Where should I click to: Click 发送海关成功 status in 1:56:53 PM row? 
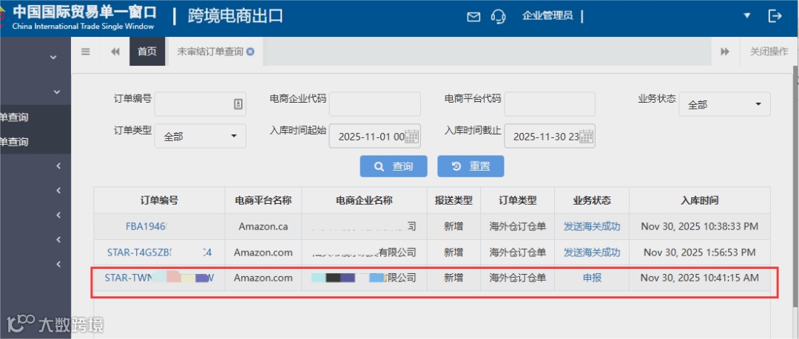click(592, 252)
